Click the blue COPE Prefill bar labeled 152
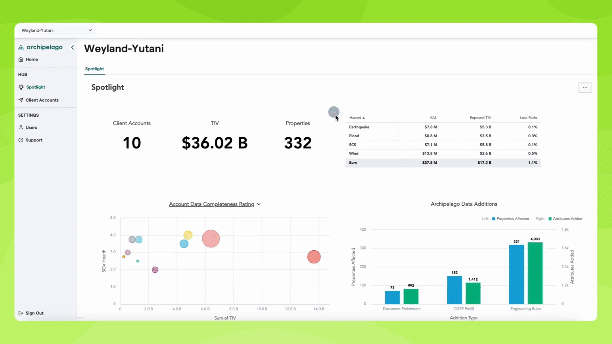Viewport: 612px width, 344px height. (454, 290)
